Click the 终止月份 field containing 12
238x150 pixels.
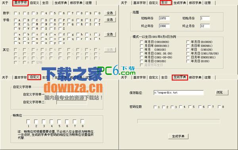pyautogui.click(x=205, y=26)
